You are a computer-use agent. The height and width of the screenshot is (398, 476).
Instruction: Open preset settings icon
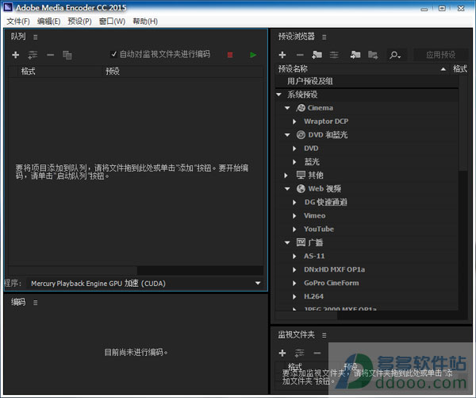(x=334, y=55)
